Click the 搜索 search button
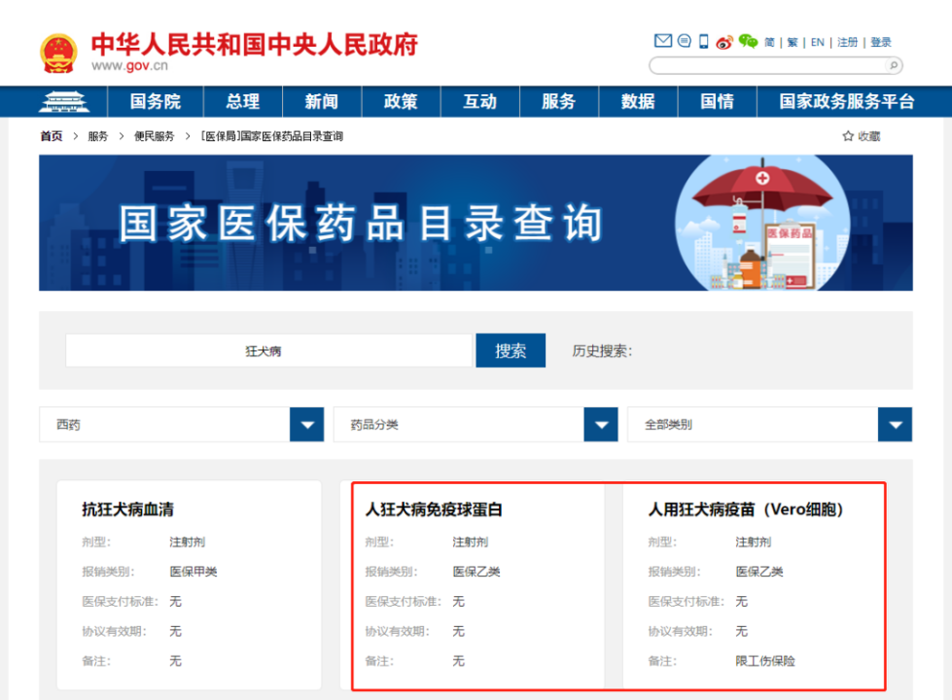 click(x=511, y=350)
